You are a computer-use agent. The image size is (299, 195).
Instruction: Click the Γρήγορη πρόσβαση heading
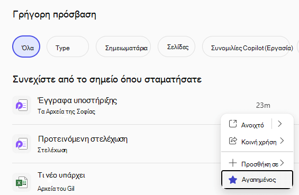pyautogui.click(x=55, y=15)
